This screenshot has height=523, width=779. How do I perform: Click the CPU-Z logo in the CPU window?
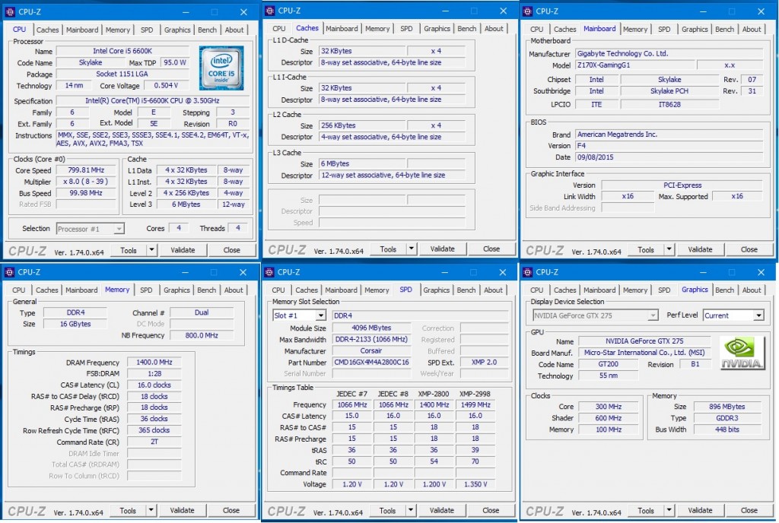[x=27, y=249]
